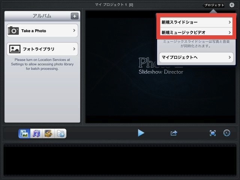The width and height of the screenshot is (240, 180).
Task: Open the speed gauge icon
Action: pyautogui.click(x=226, y=133)
